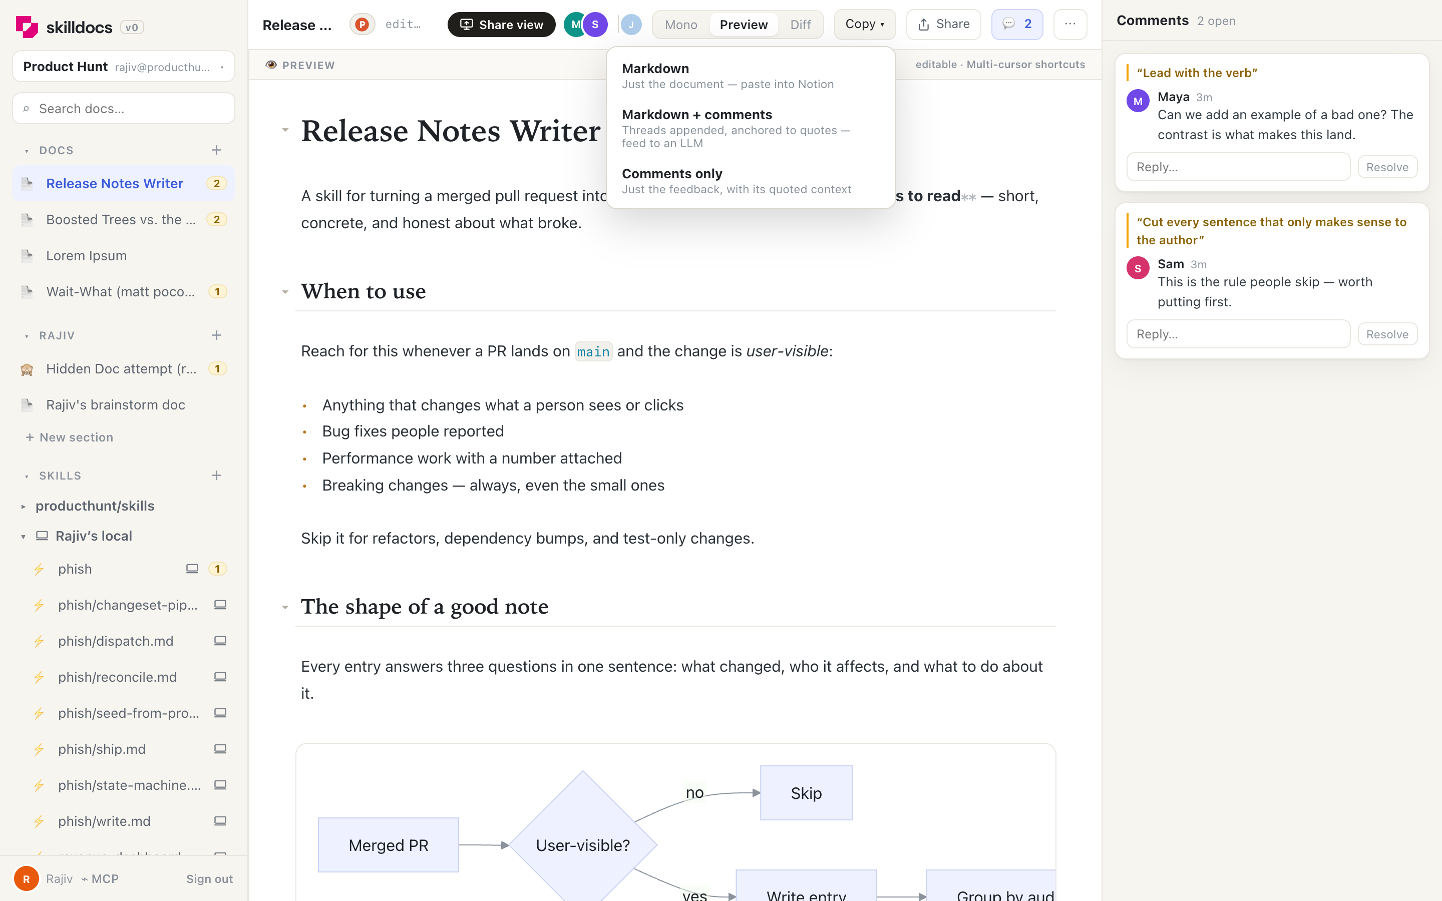Open Rajiv's brainstorm doc
This screenshot has width=1442, height=901.
coord(123,404)
